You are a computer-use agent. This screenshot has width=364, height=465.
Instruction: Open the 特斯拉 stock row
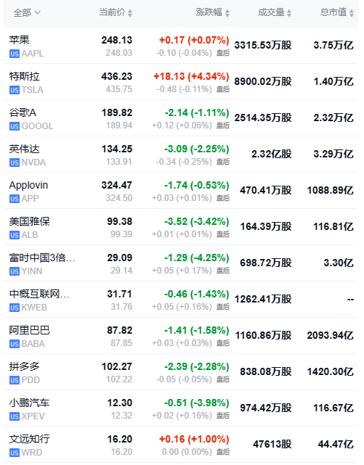tap(181, 82)
